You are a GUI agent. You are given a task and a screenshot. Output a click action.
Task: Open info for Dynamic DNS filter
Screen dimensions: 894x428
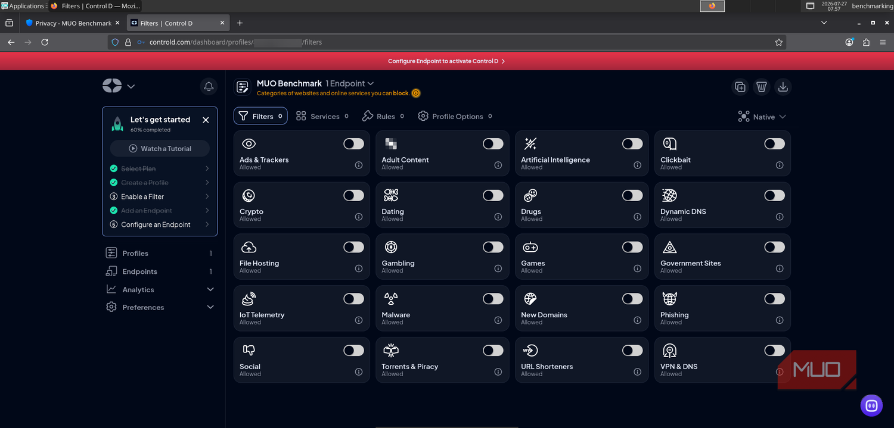780,217
